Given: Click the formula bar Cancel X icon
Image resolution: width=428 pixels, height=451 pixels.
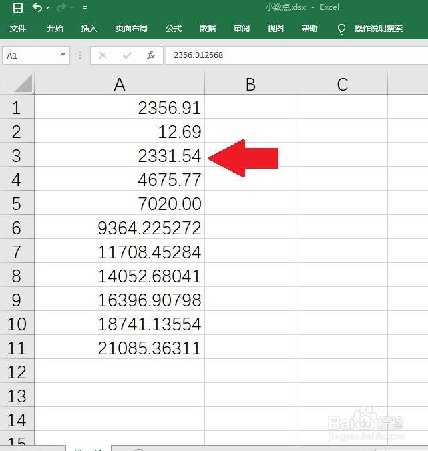Looking at the screenshot, I should pos(102,55).
